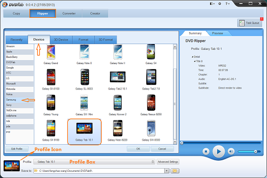Select the Galaxy Tab2 7.0 device icon

pos(151,77)
